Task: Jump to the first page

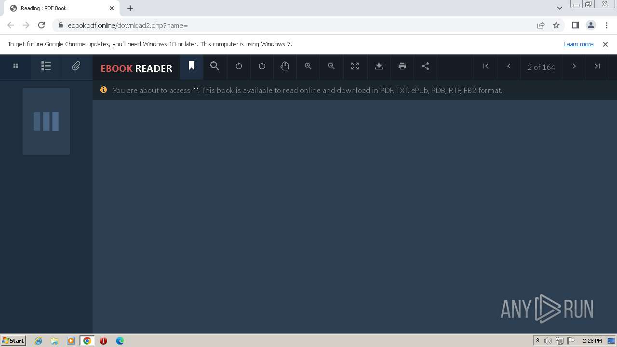Action: [x=486, y=67]
